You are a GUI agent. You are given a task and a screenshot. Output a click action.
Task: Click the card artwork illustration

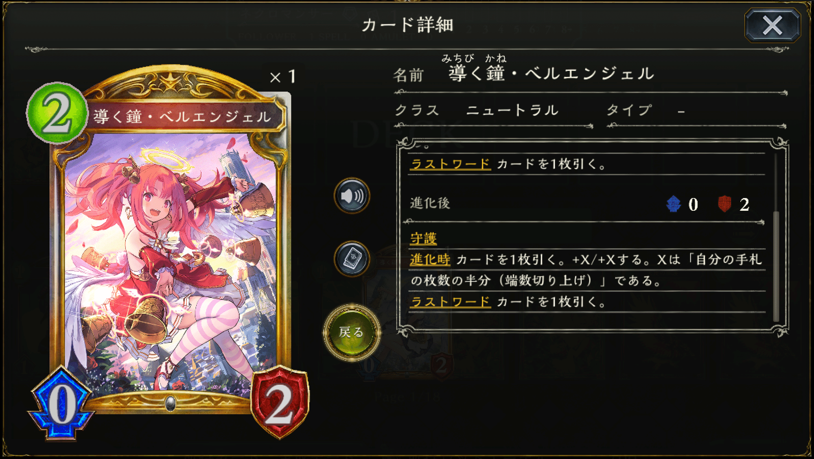[x=171, y=260]
